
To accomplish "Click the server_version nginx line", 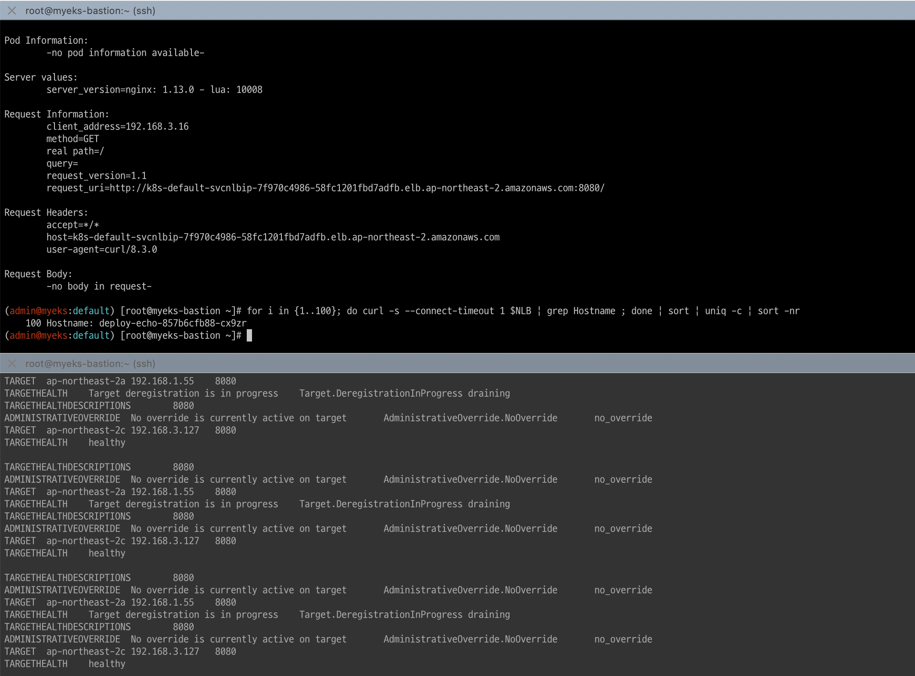I will click(154, 90).
